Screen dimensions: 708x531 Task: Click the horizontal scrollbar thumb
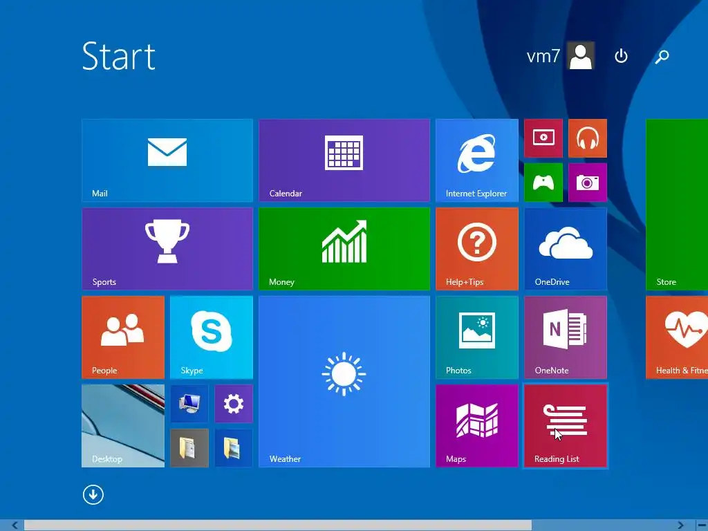278,525
